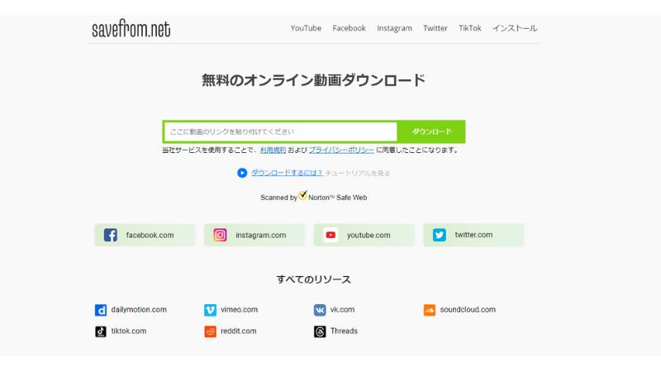Screen dimensions: 661x372
Task: Open the TikTok nav menu item
Action: tap(470, 28)
